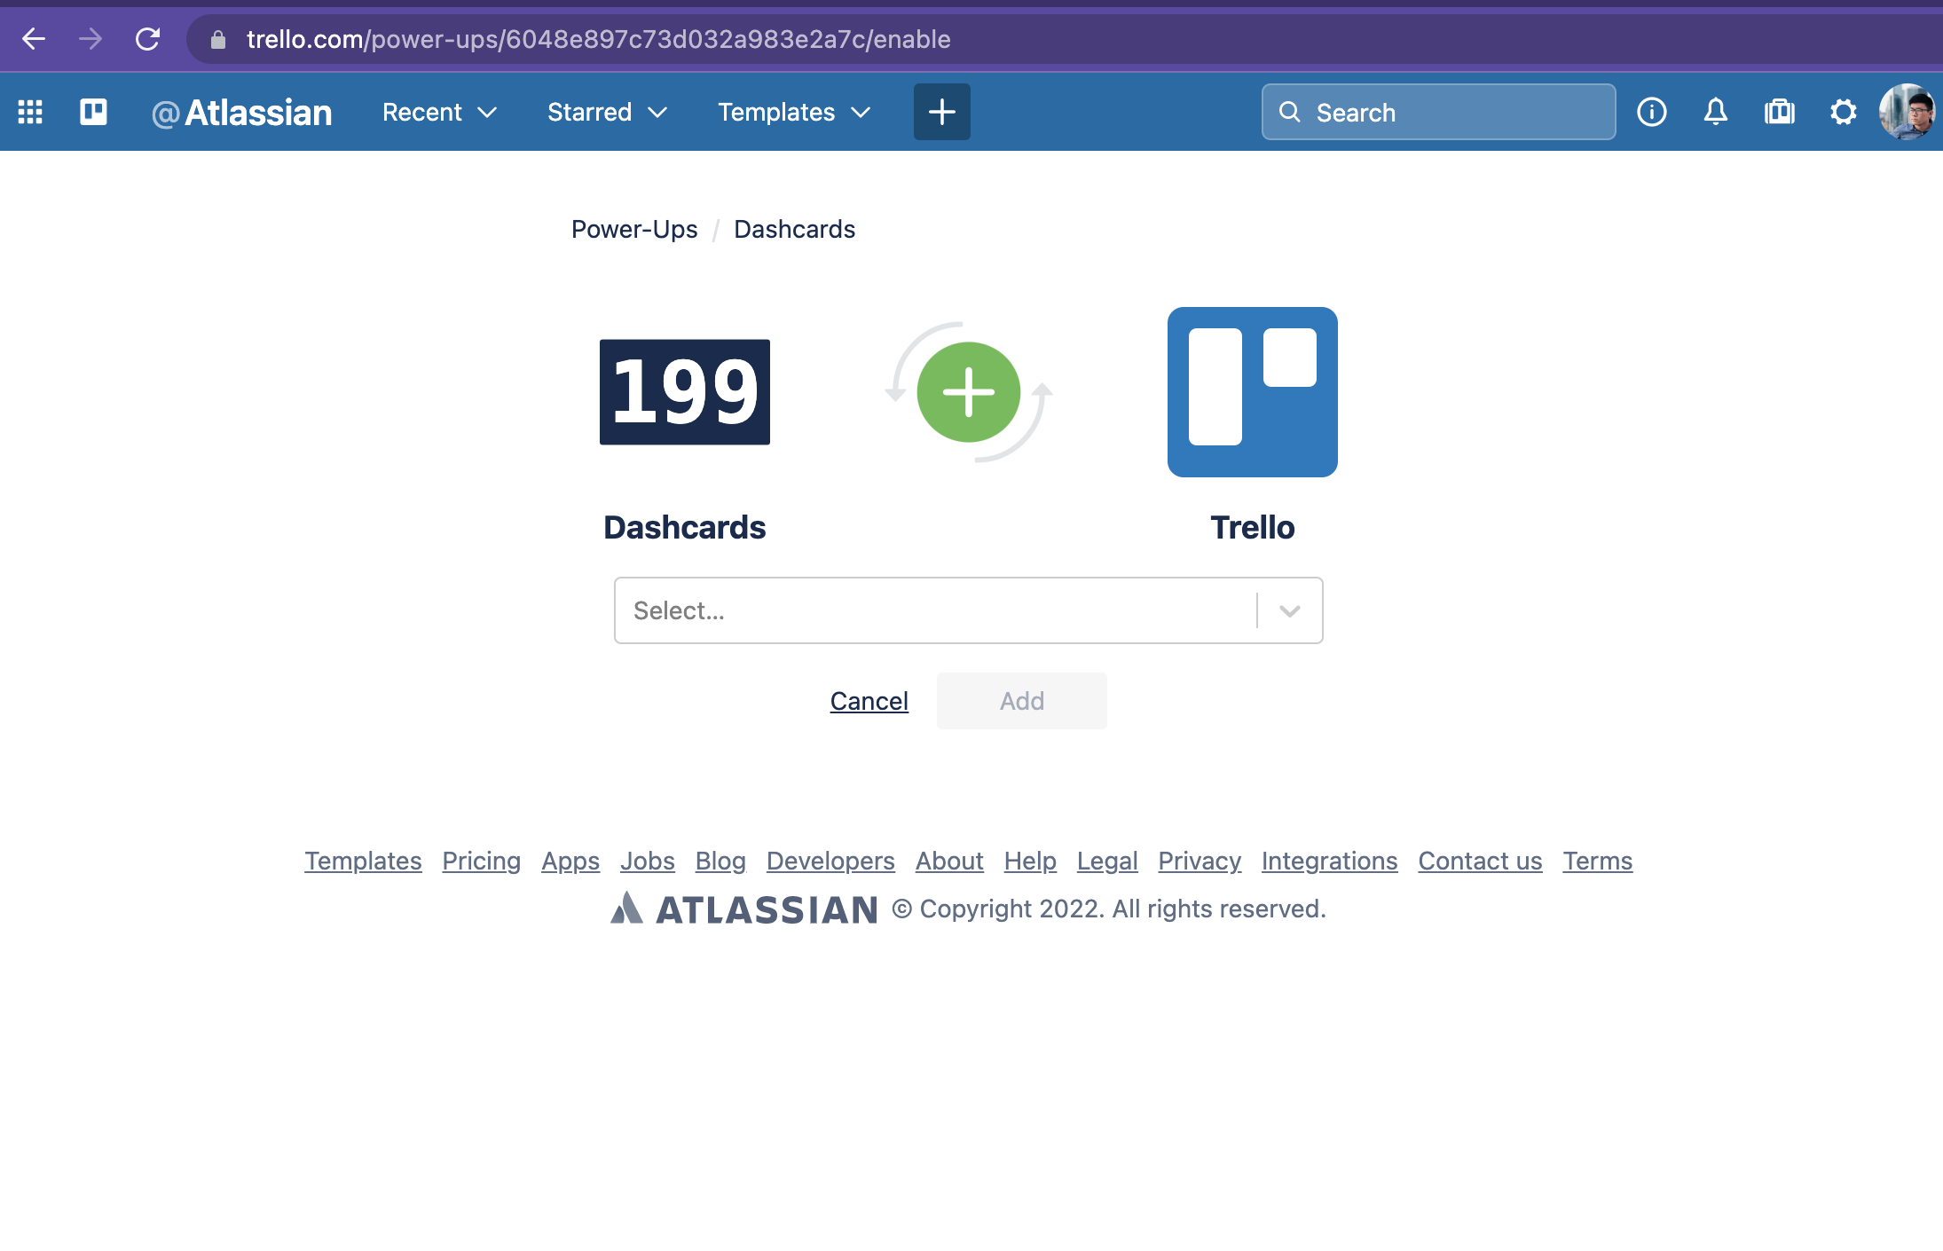The image size is (1943, 1251).
Task: Open the Privacy footer link
Action: coord(1200,861)
